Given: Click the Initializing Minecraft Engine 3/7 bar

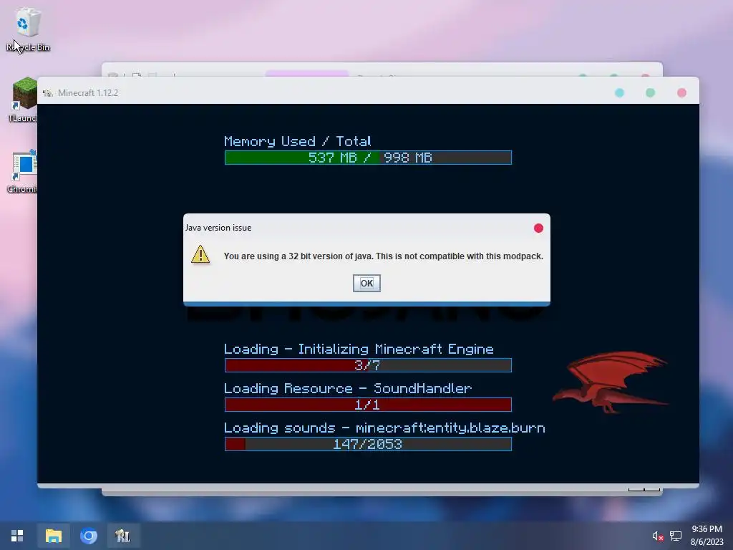Looking at the screenshot, I should pos(368,365).
